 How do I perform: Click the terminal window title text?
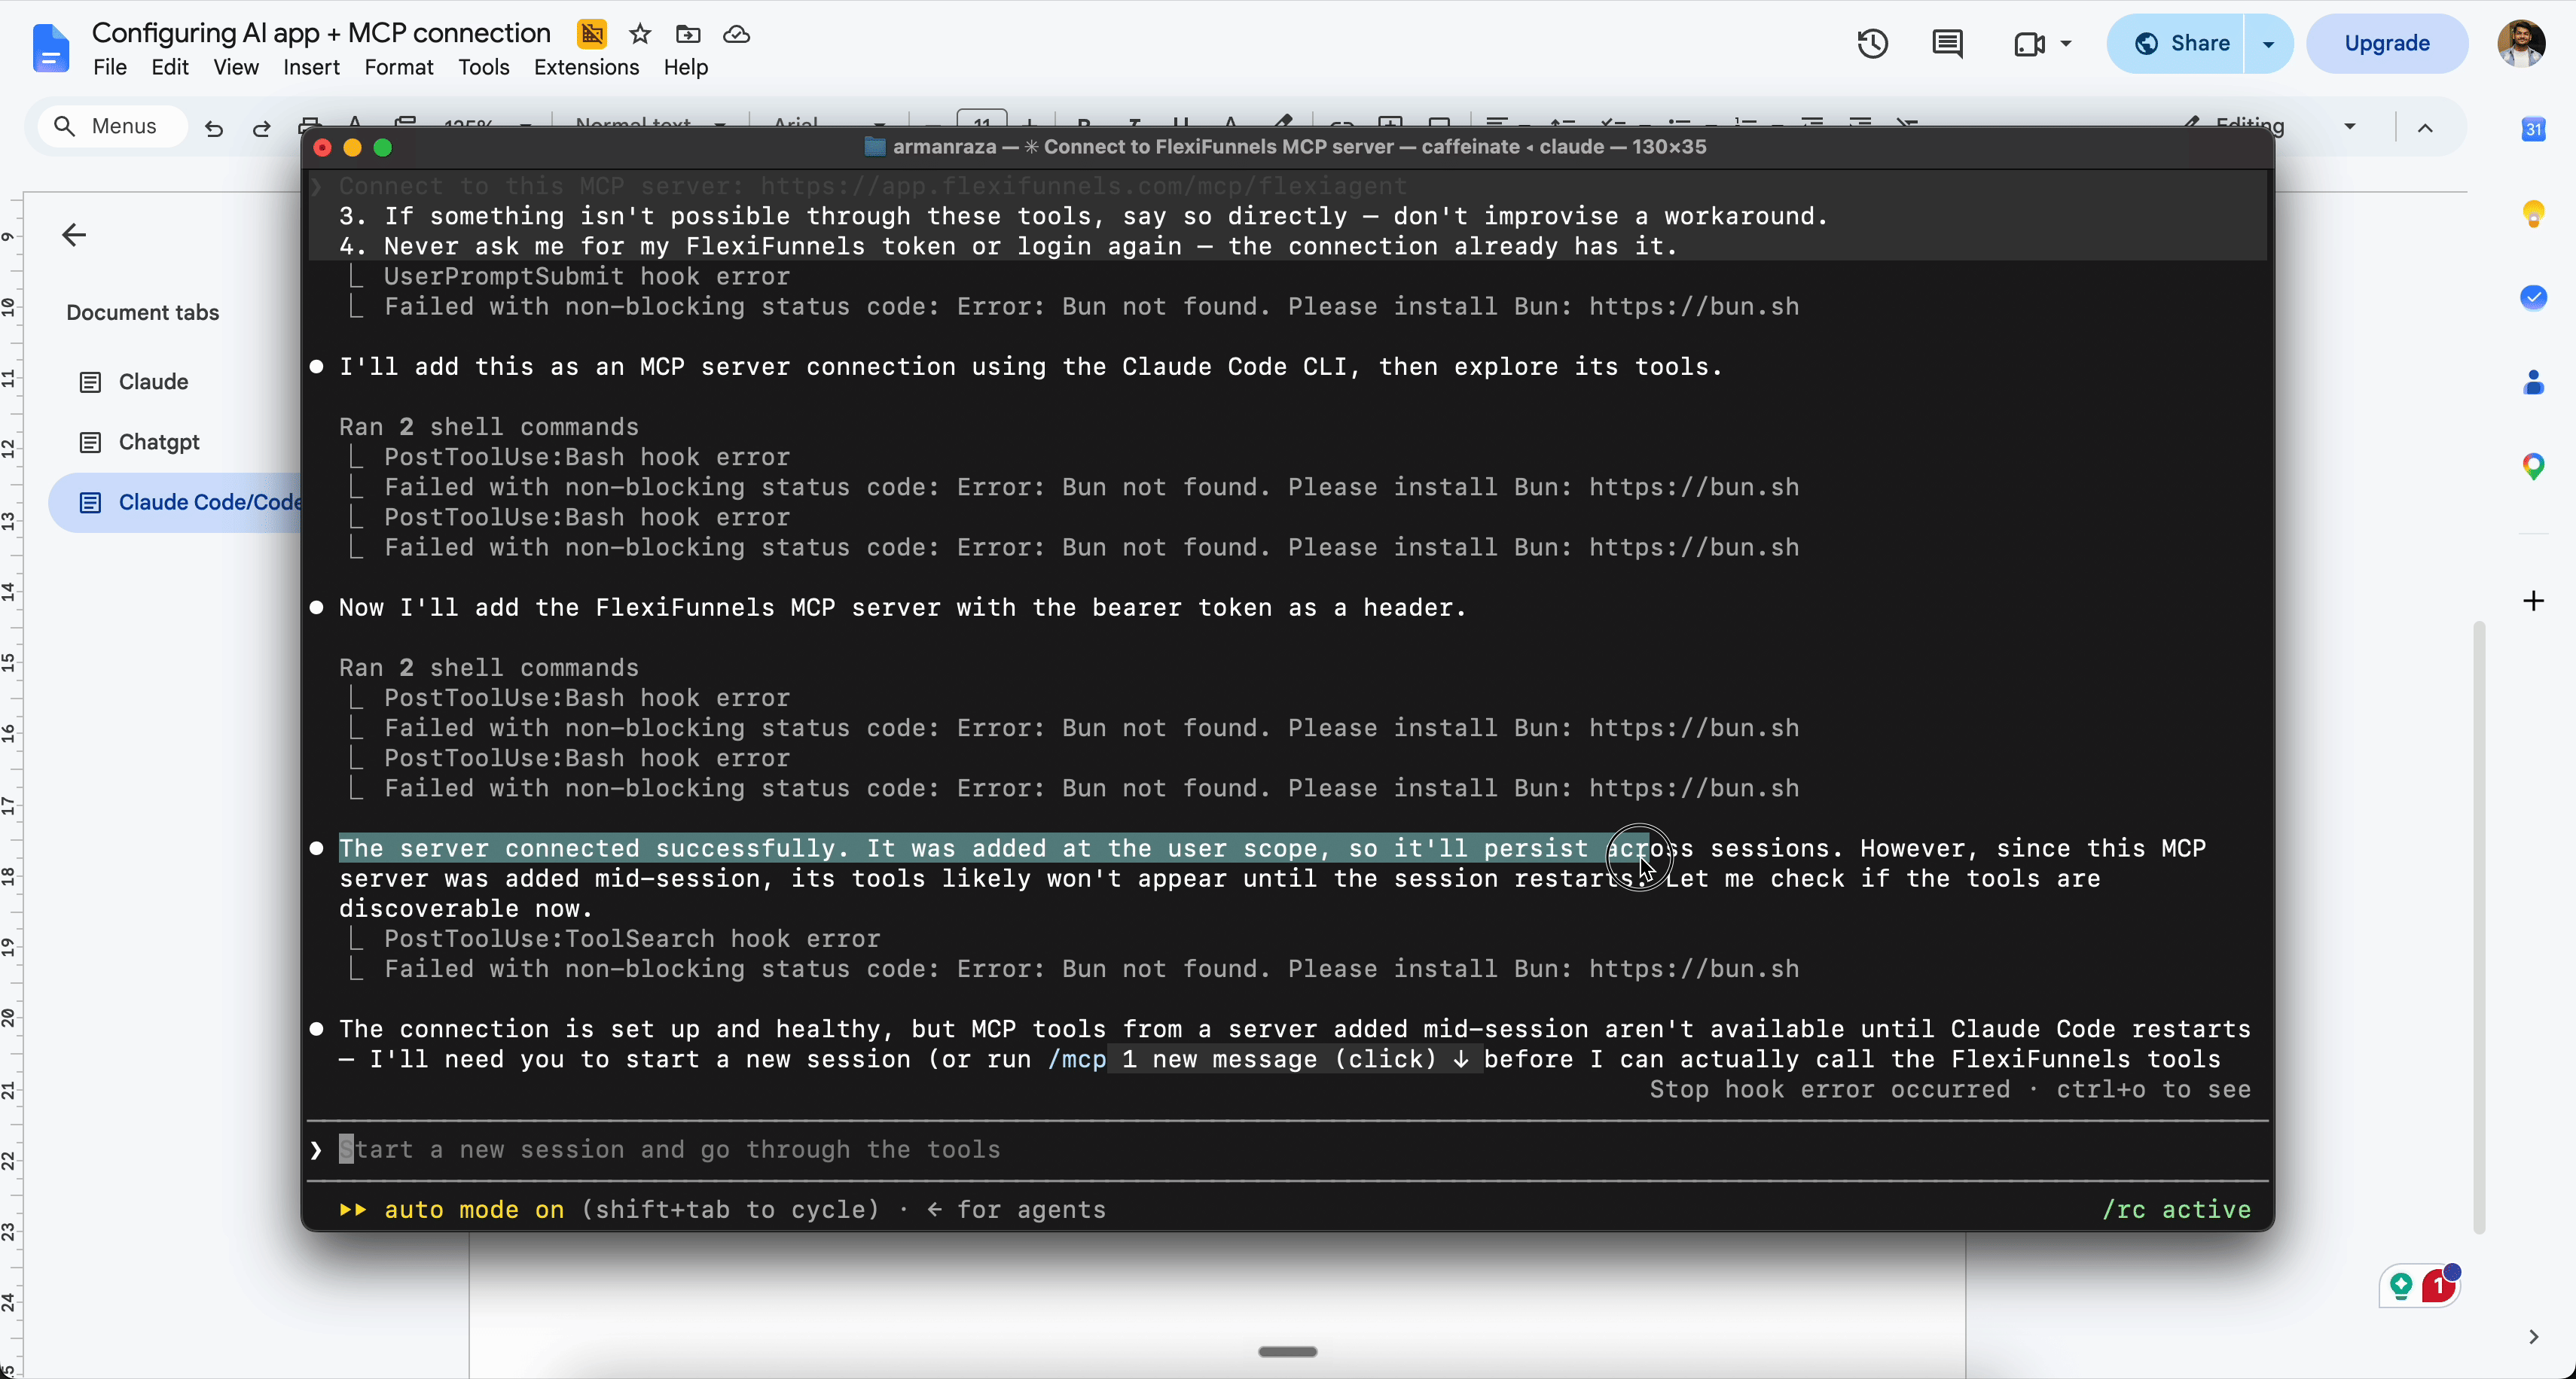(1299, 147)
